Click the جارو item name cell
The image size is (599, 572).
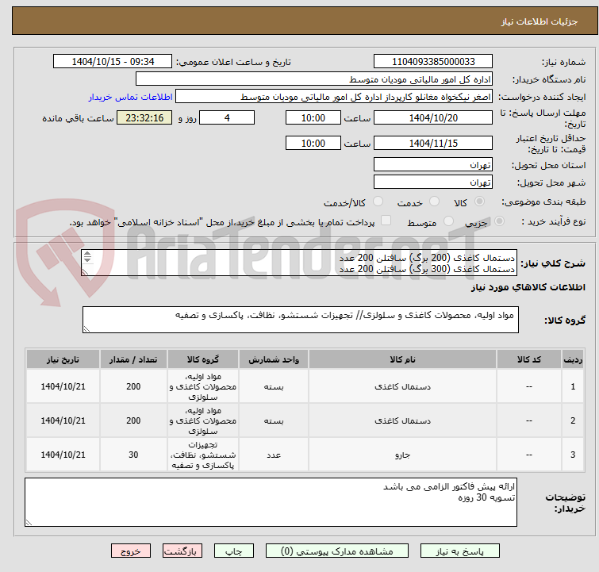(x=403, y=455)
